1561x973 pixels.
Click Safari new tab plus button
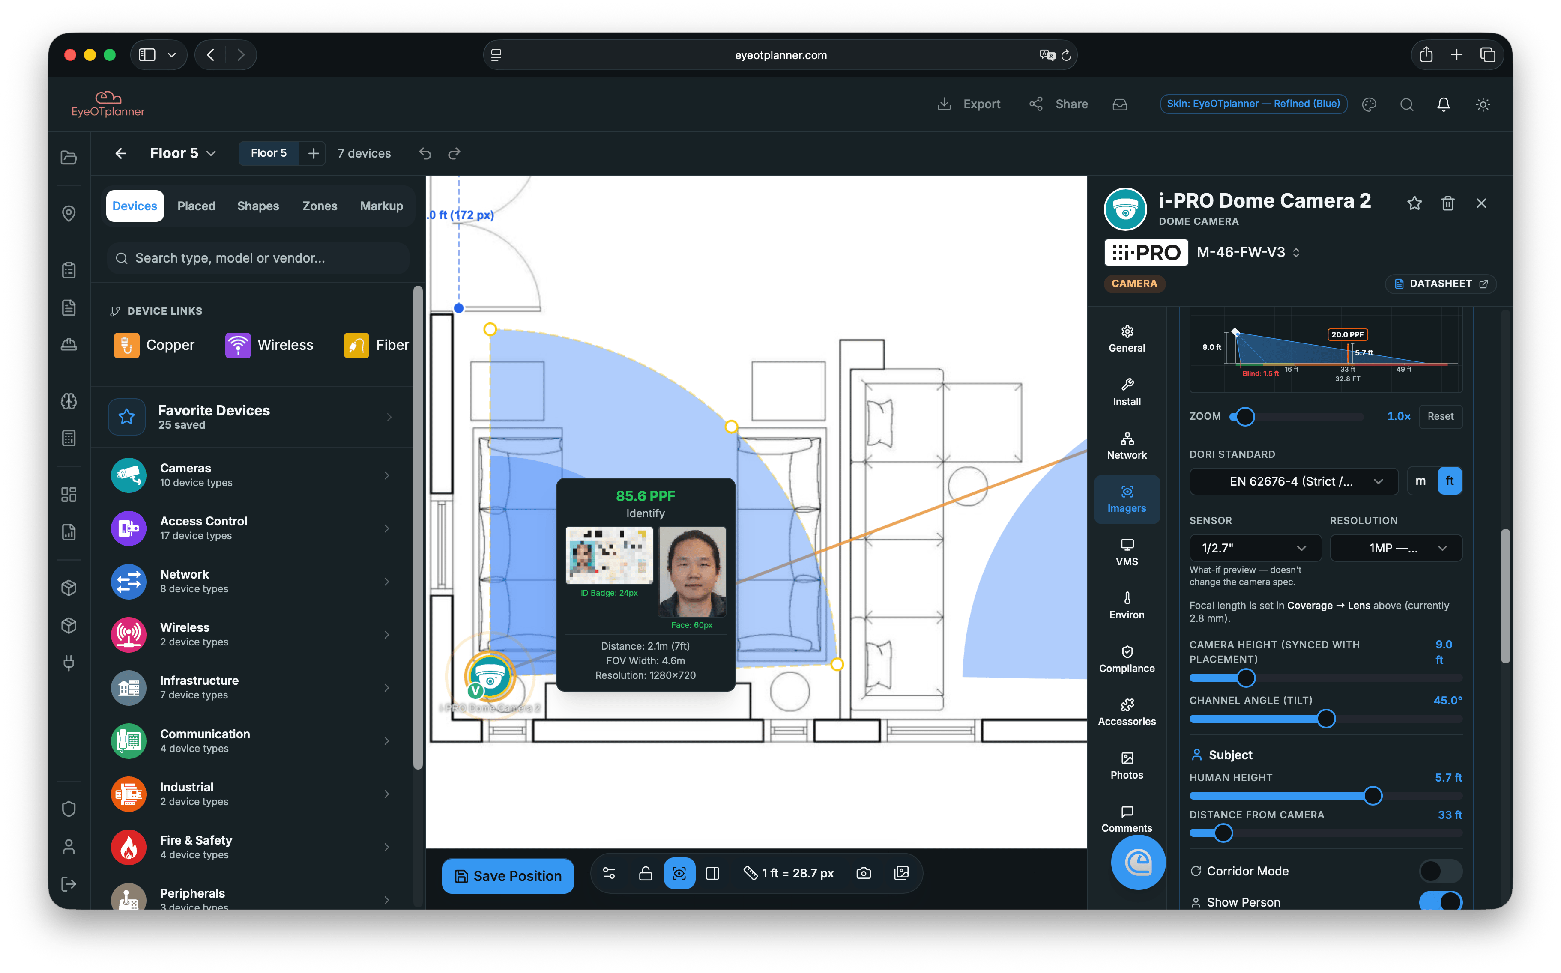coord(1457,55)
